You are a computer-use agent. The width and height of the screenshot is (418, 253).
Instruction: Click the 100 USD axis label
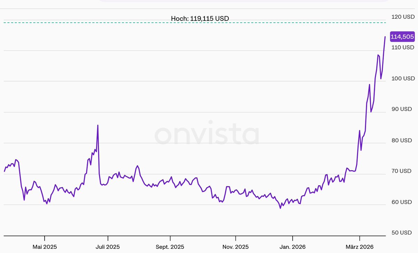(403, 78)
